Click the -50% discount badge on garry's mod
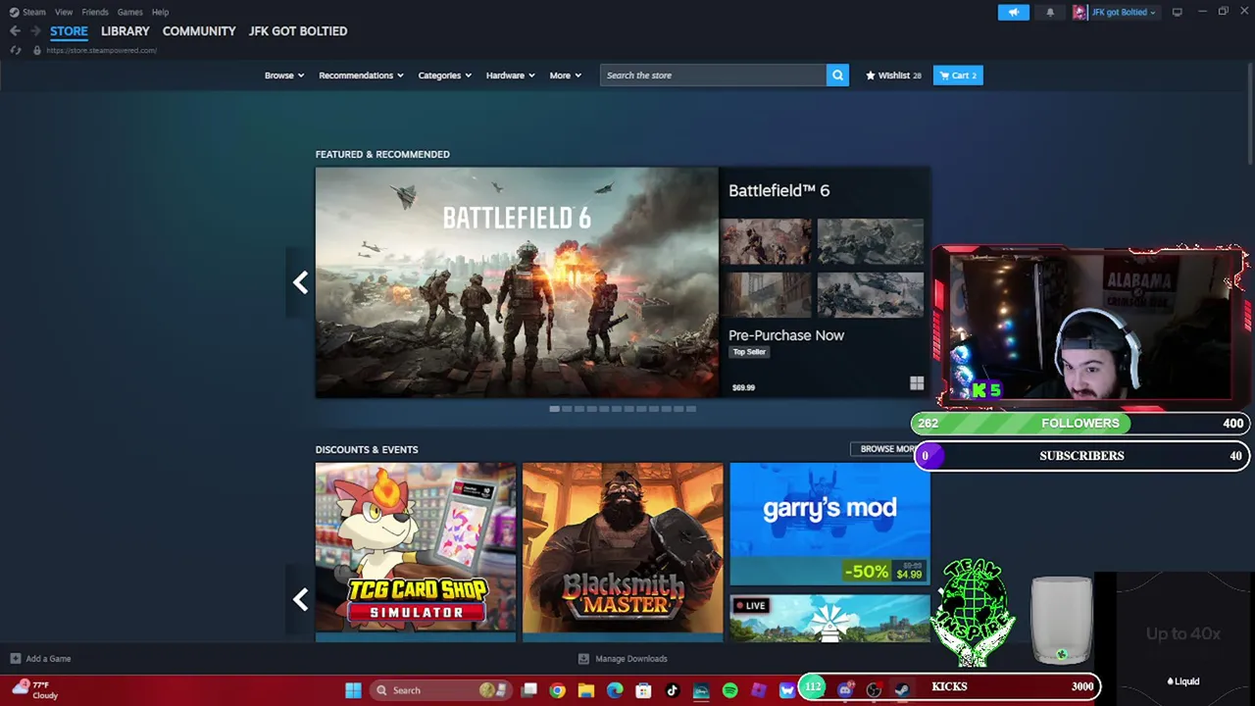Viewport: 1255px width, 706px height. tap(868, 571)
